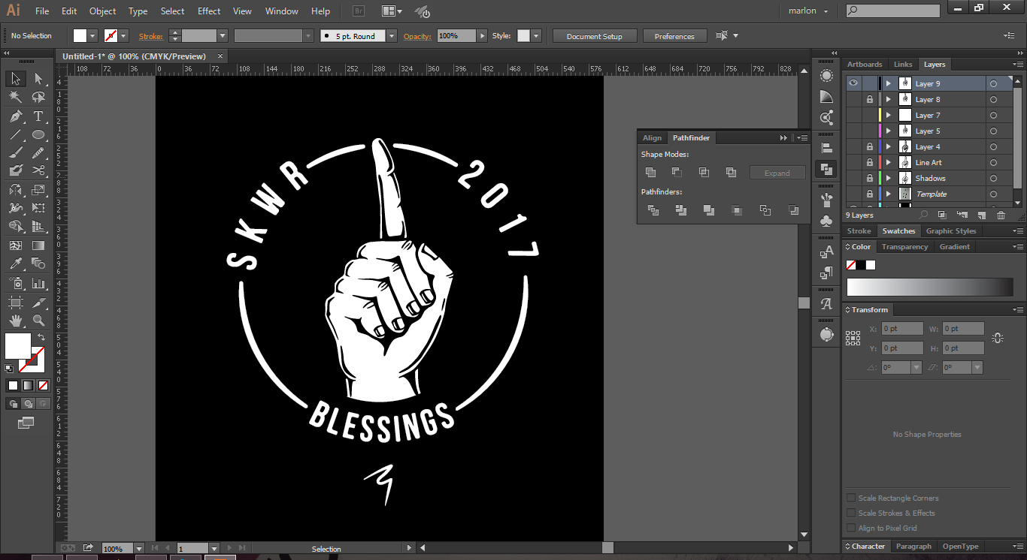Apply the Divide pathfinder

(x=653, y=210)
